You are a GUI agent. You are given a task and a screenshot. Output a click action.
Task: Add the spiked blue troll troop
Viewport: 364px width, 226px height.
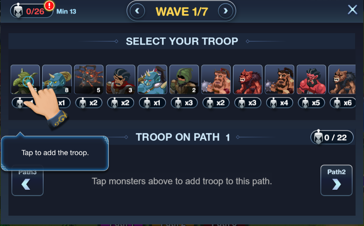tap(152, 80)
